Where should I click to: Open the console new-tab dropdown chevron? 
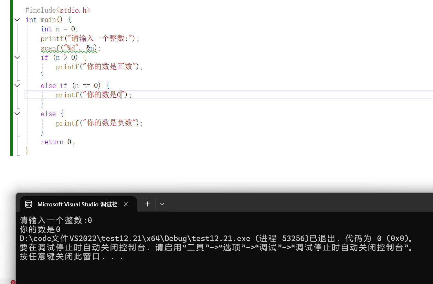coord(162,204)
